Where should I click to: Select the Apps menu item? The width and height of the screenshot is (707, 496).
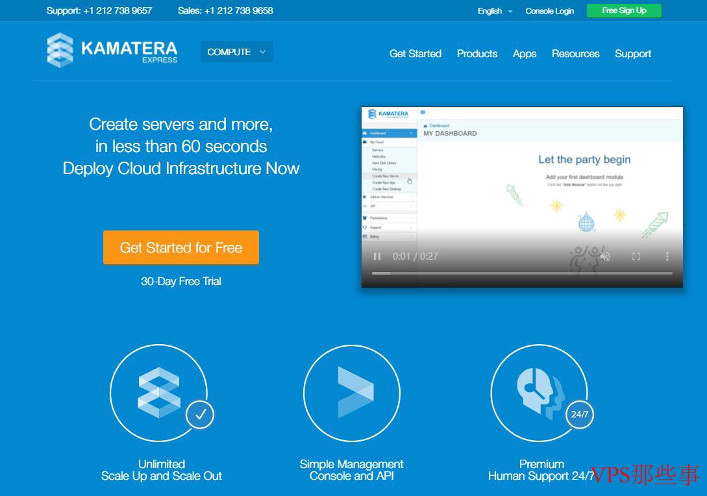pyautogui.click(x=525, y=54)
